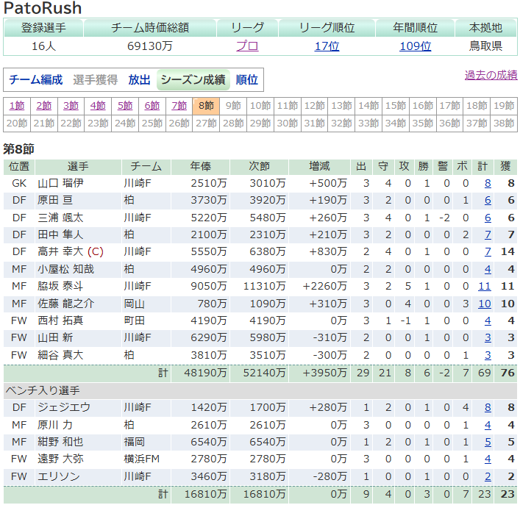520x505 pixels.
Task: Go to round 7節
Action: (x=179, y=106)
